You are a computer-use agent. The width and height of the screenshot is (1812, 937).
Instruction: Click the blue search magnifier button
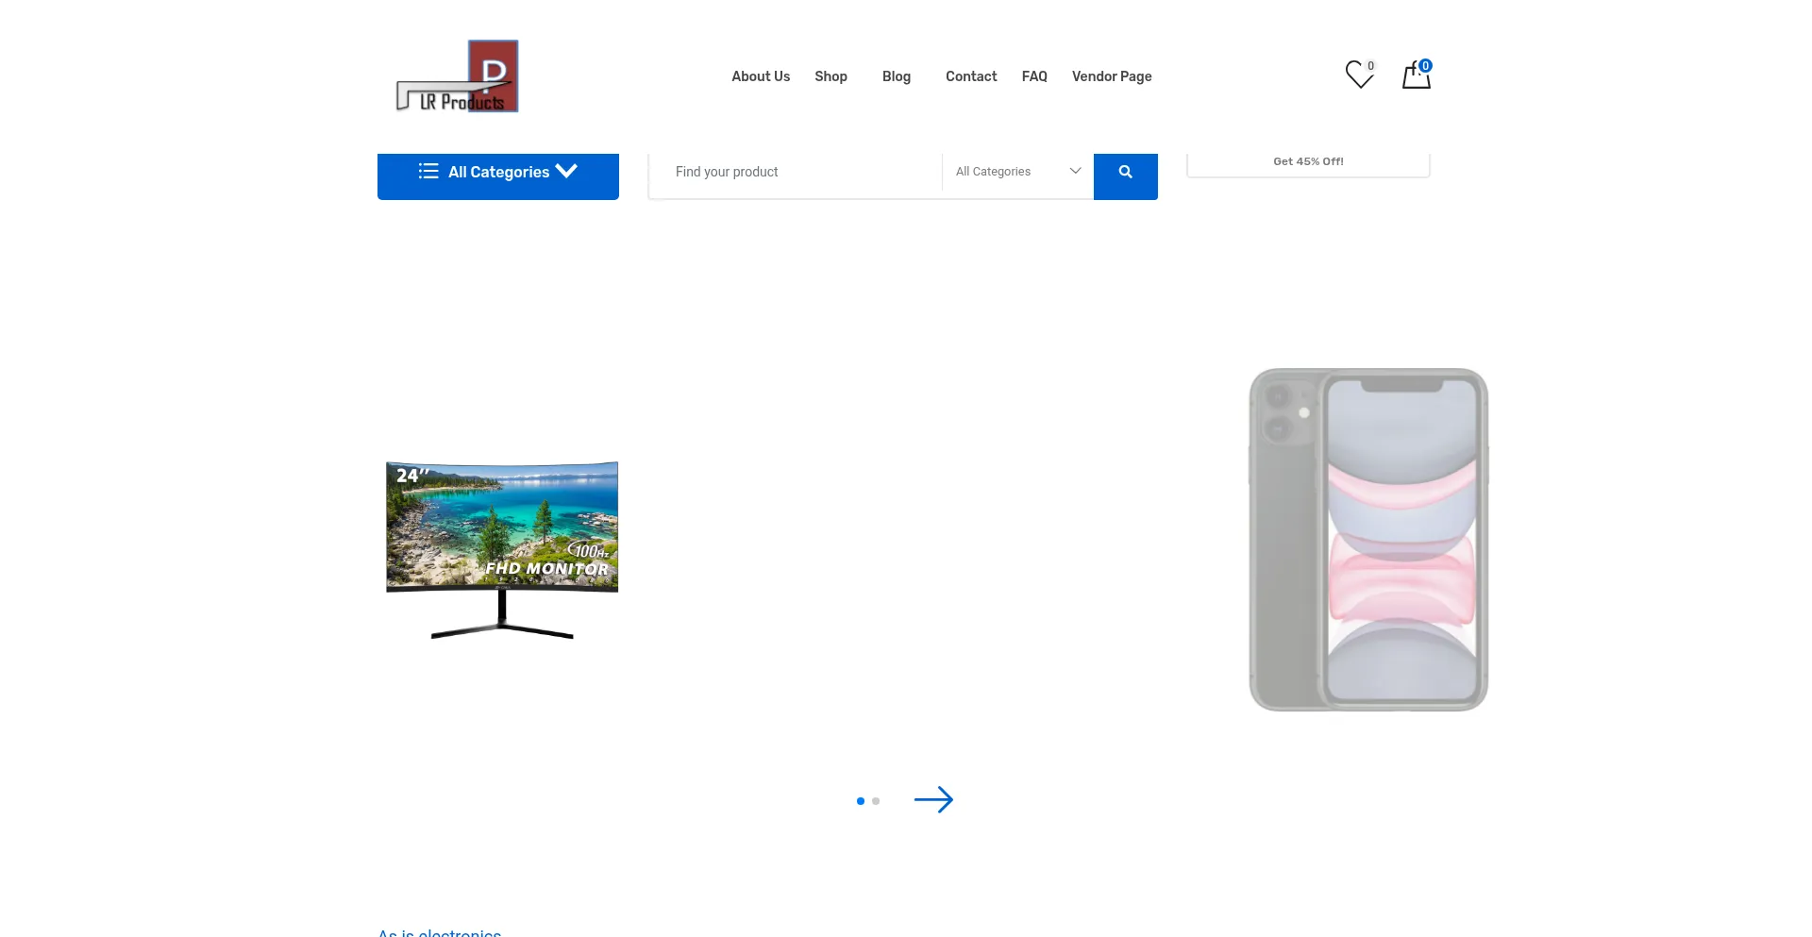click(x=1125, y=173)
